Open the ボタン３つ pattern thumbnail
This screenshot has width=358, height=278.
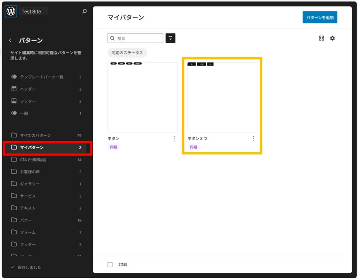pyautogui.click(x=222, y=97)
